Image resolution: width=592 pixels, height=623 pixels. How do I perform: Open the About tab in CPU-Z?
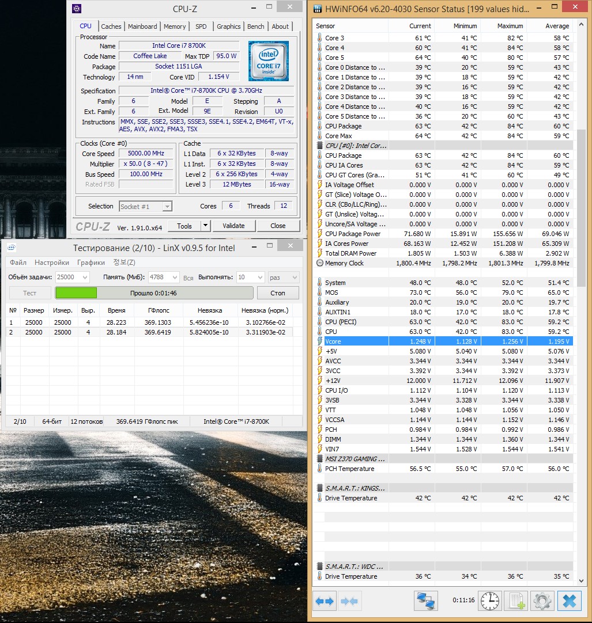coord(280,26)
